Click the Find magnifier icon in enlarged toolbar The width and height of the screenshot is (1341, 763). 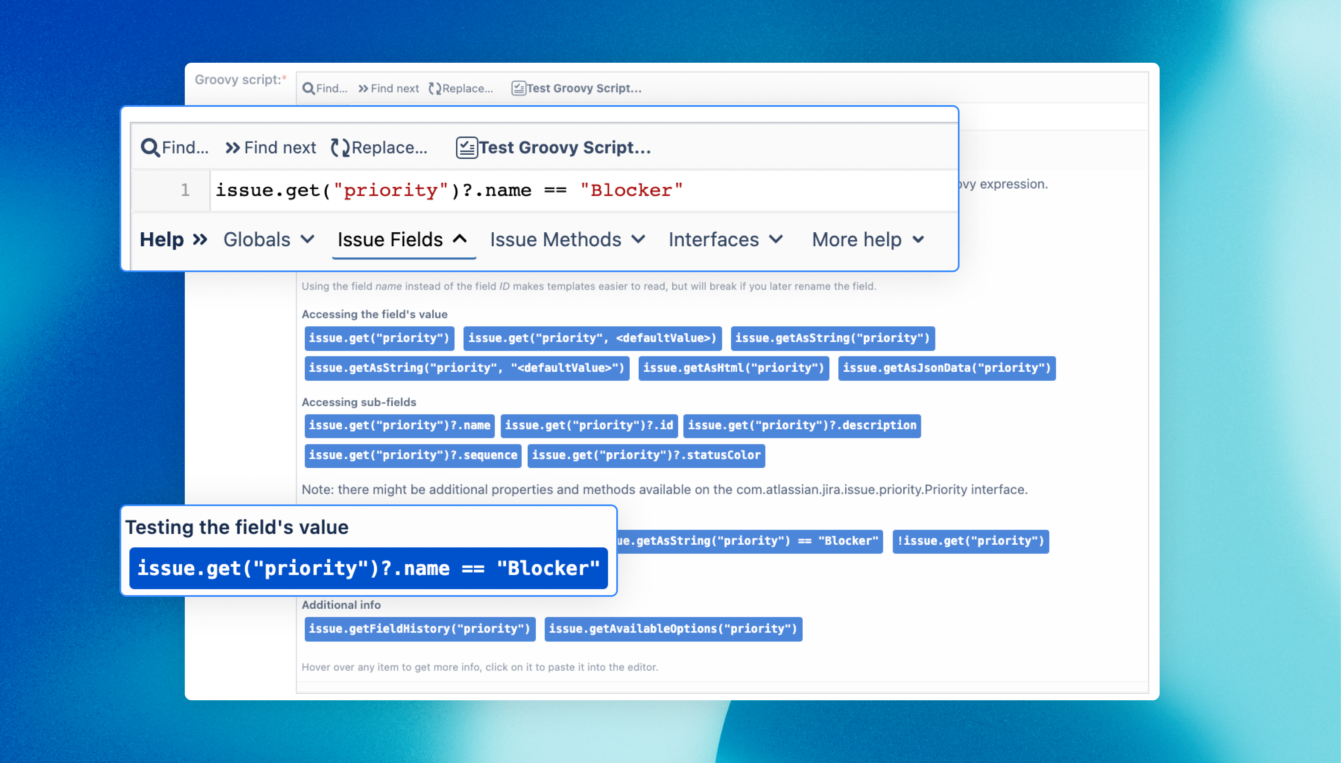pyautogui.click(x=150, y=148)
